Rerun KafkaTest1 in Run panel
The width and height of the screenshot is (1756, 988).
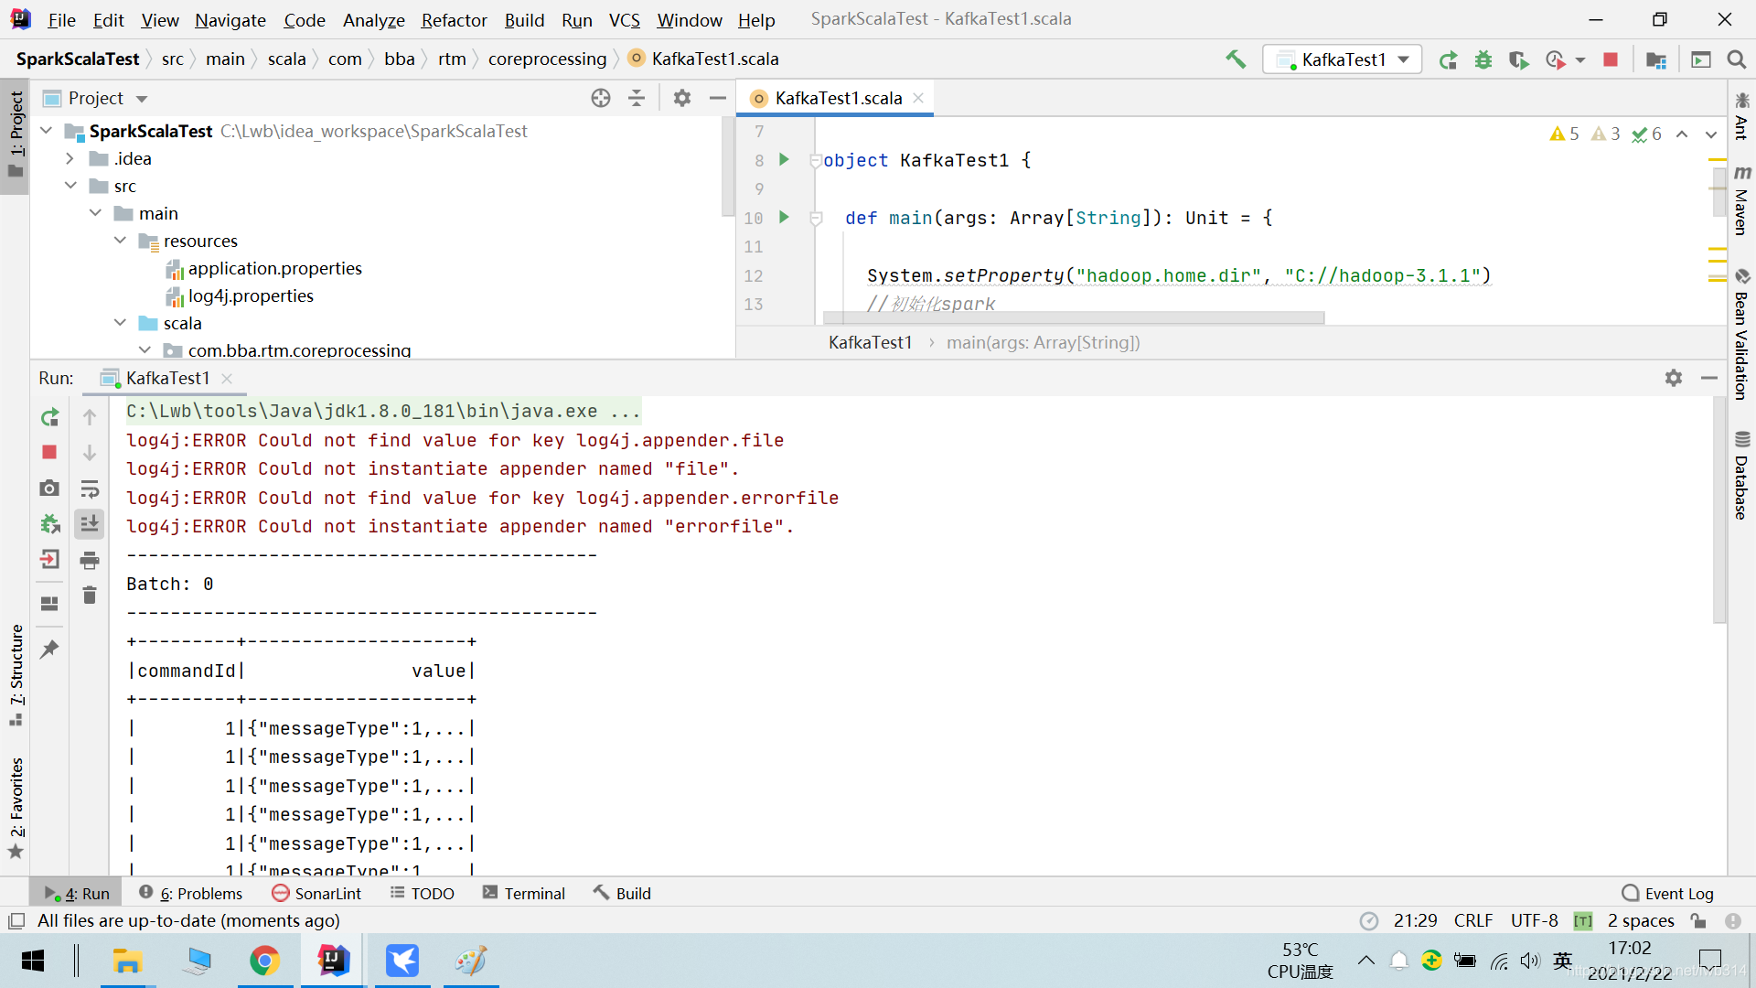pyautogui.click(x=50, y=417)
